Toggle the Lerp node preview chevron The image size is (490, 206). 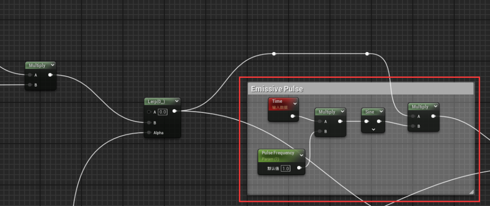point(177,101)
